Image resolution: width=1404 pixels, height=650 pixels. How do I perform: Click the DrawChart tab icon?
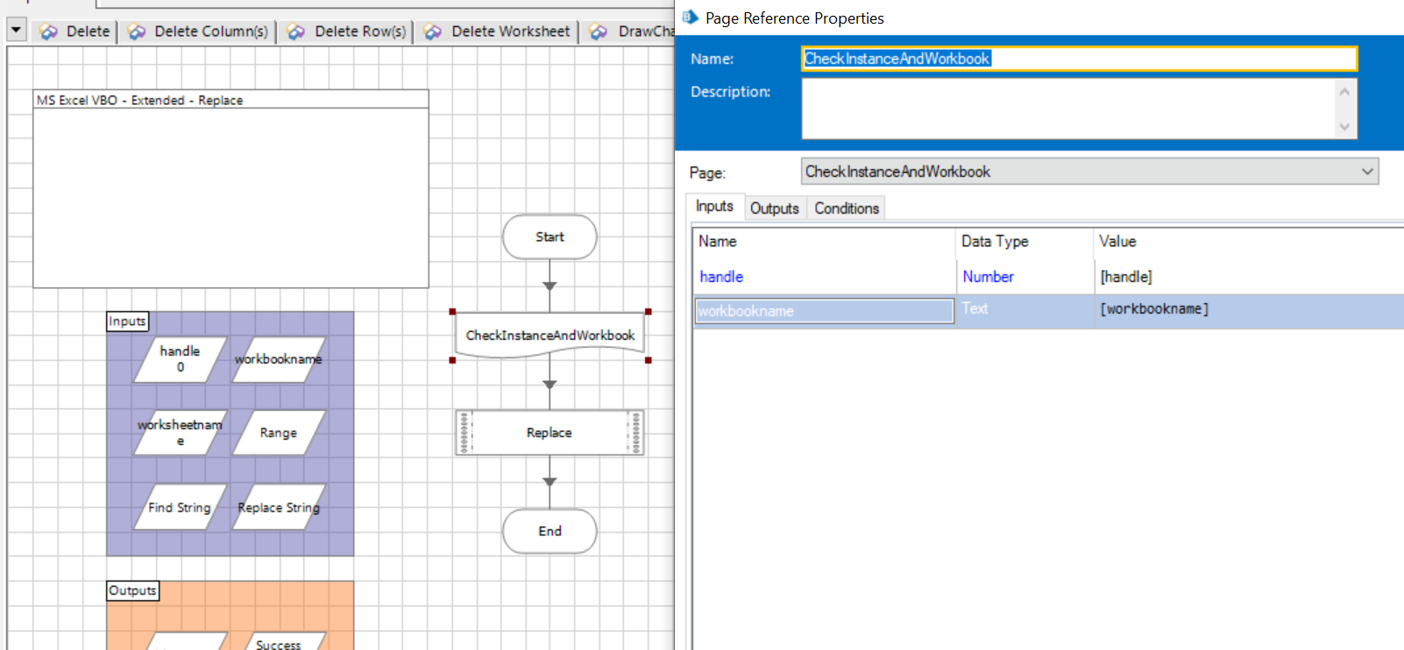coord(599,32)
